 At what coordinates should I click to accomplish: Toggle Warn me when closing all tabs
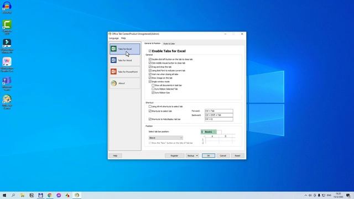(x=150, y=74)
